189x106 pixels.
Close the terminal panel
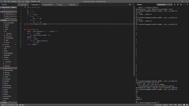187,5
